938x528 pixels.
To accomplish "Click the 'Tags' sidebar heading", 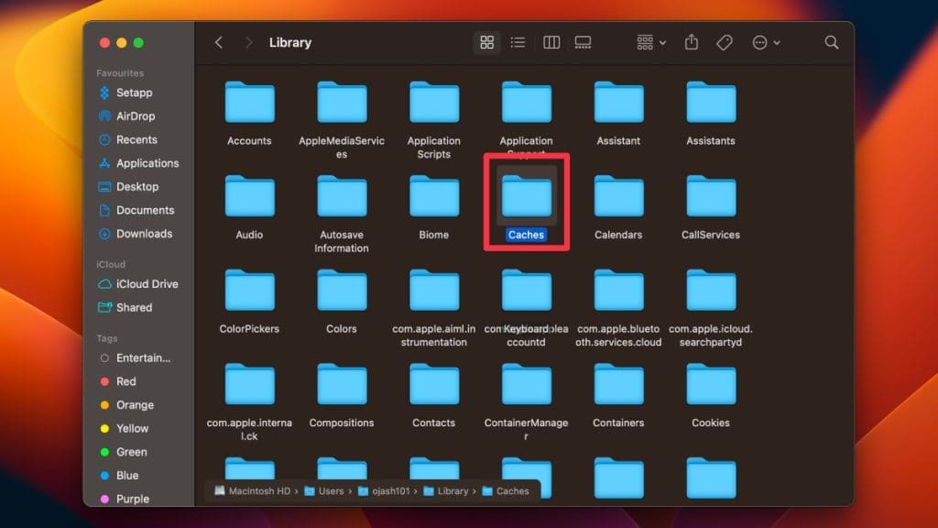I will (107, 338).
